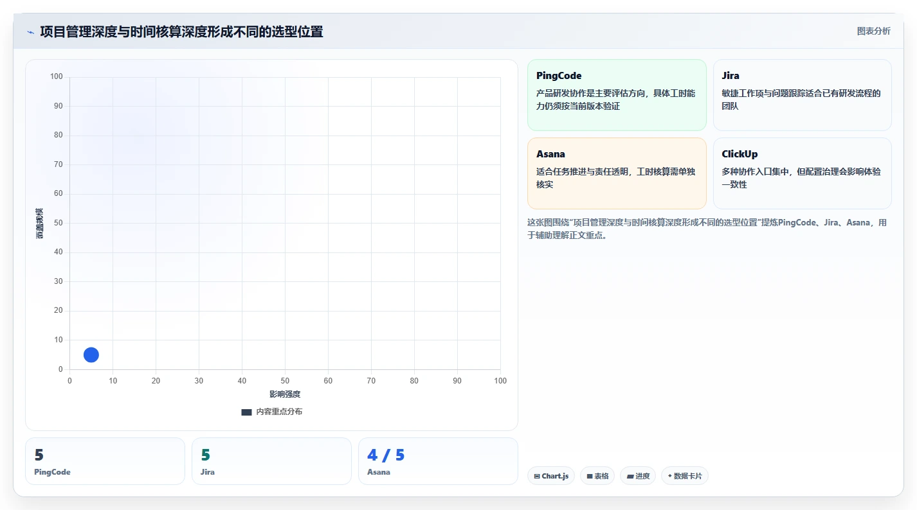Select the Jira stat card showing 5
This screenshot has width=917, height=510.
pyautogui.click(x=271, y=461)
